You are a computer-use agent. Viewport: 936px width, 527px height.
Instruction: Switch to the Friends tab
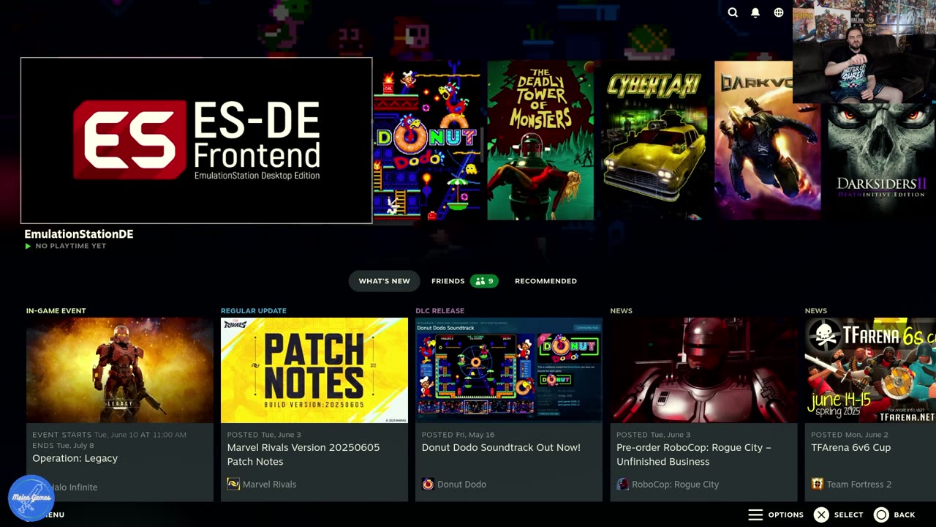[x=464, y=281]
